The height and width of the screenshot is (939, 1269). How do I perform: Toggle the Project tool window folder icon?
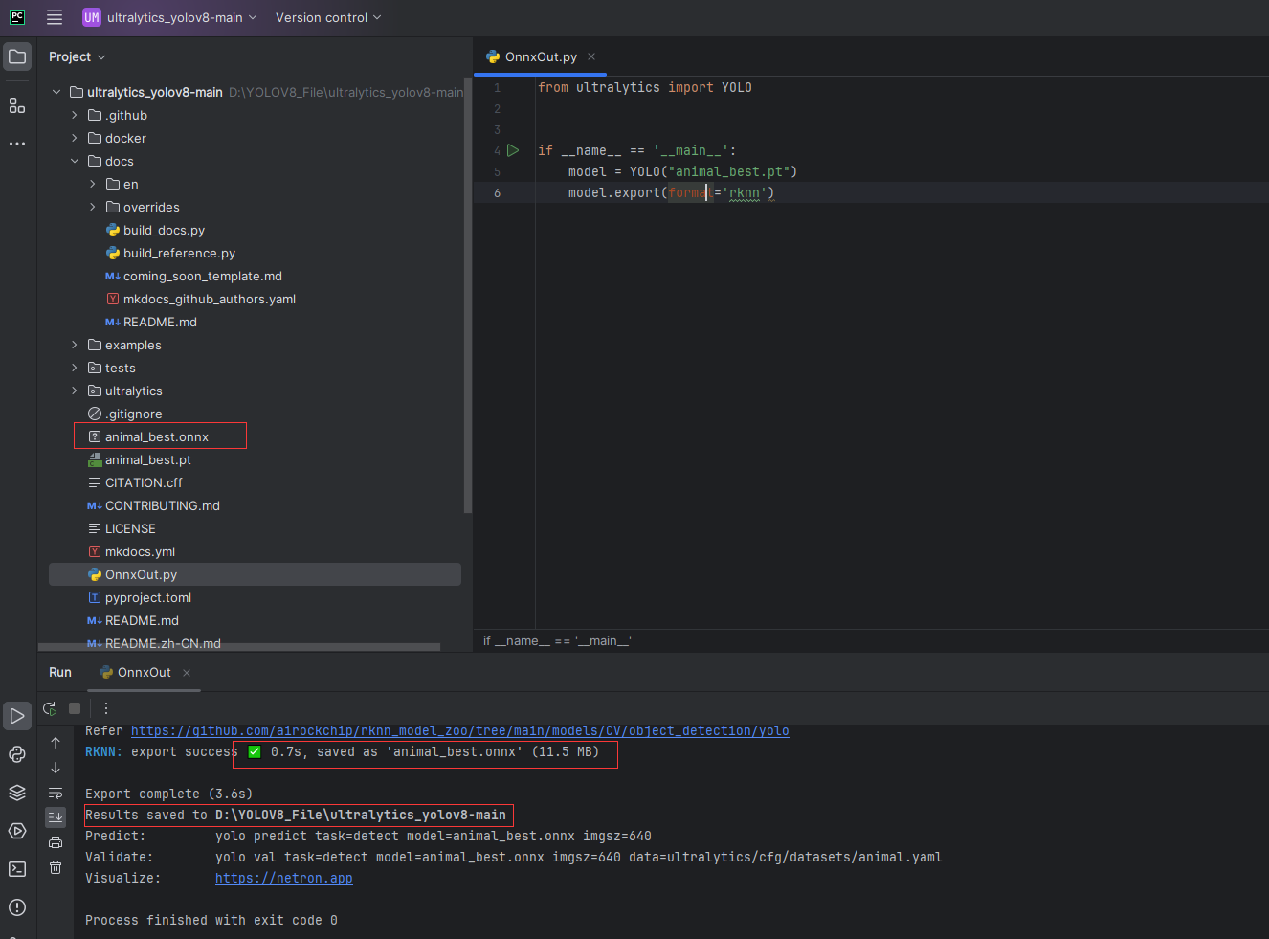pos(17,56)
